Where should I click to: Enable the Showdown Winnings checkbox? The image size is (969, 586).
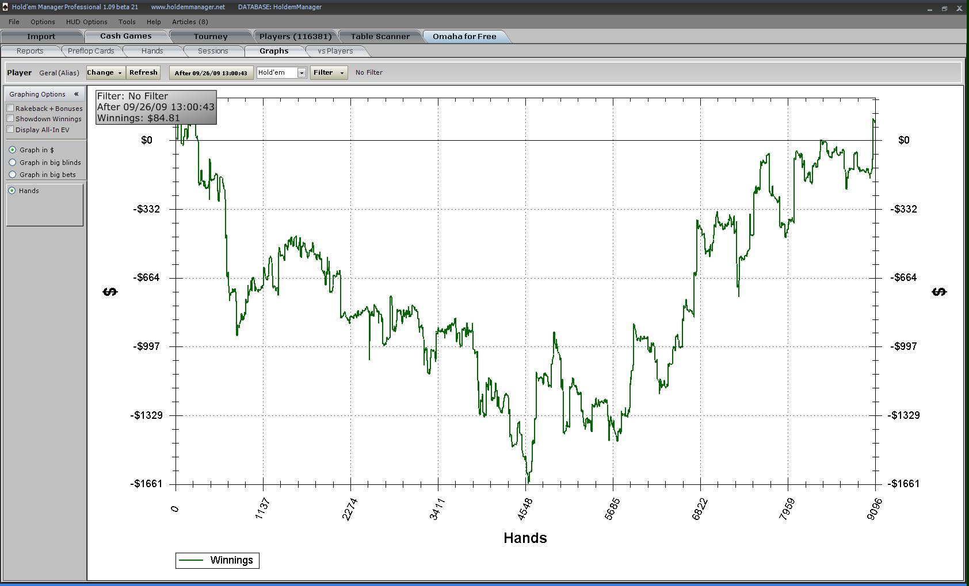[x=10, y=118]
